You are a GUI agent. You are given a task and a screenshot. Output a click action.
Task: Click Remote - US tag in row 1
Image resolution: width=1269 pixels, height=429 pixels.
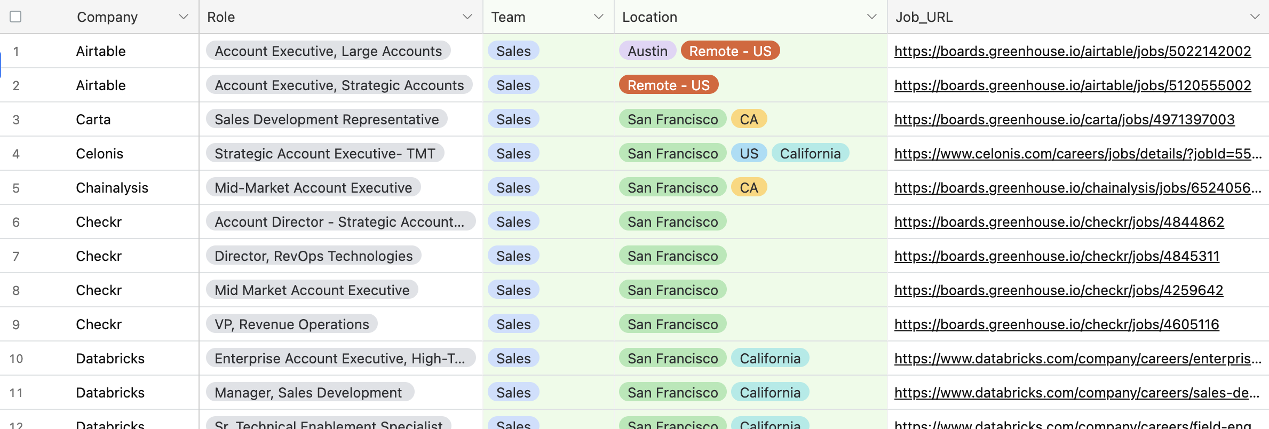point(730,51)
